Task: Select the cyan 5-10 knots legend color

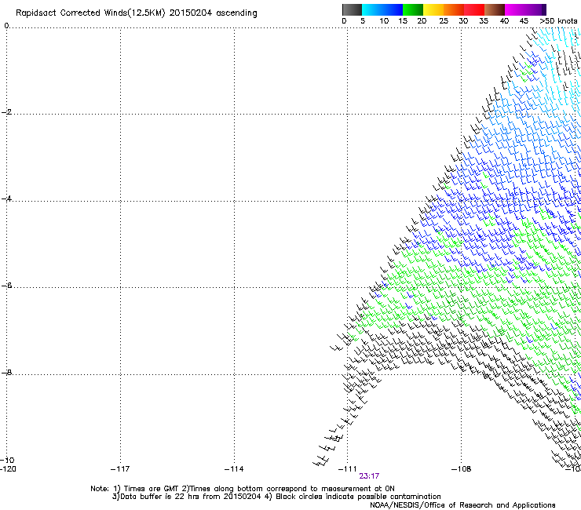Action: [x=372, y=9]
